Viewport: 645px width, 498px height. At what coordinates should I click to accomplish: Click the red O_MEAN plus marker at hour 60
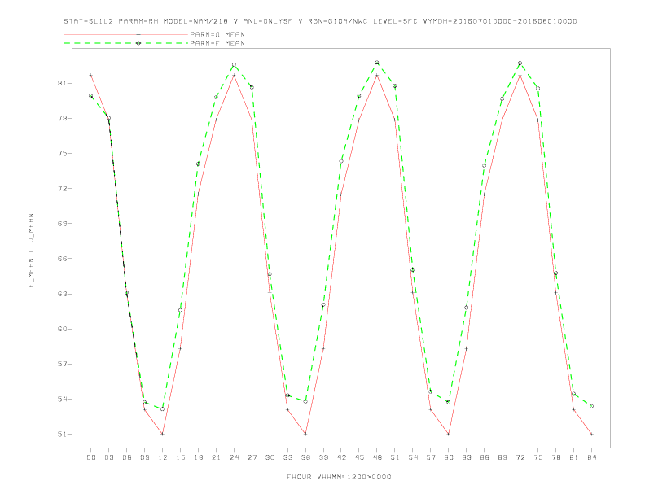click(x=449, y=434)
